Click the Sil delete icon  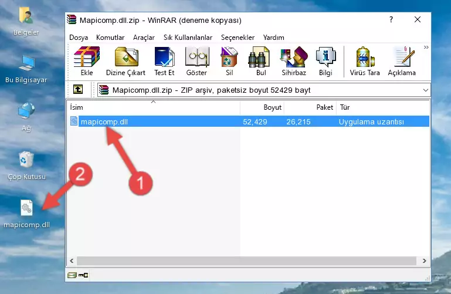(229, 61)
